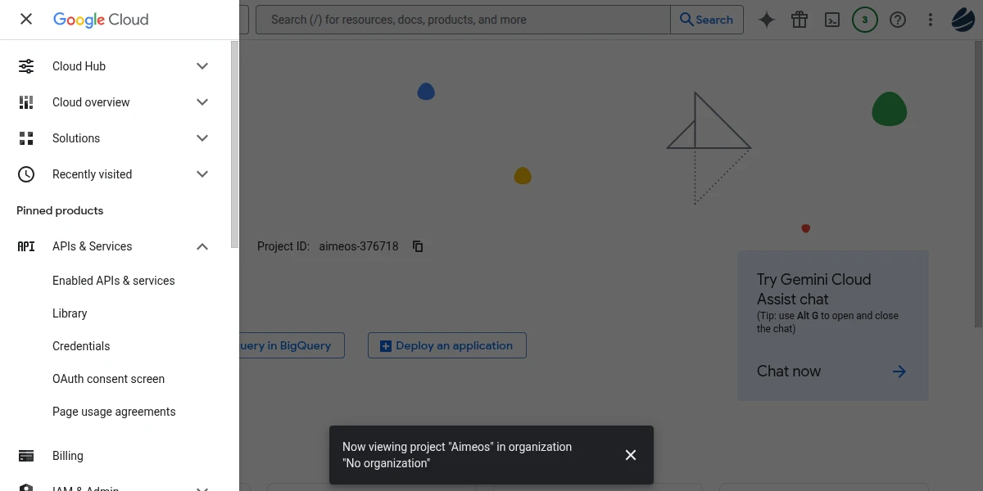Expand the Cloud overview section
983x491 pixels.
coord(202,102)
